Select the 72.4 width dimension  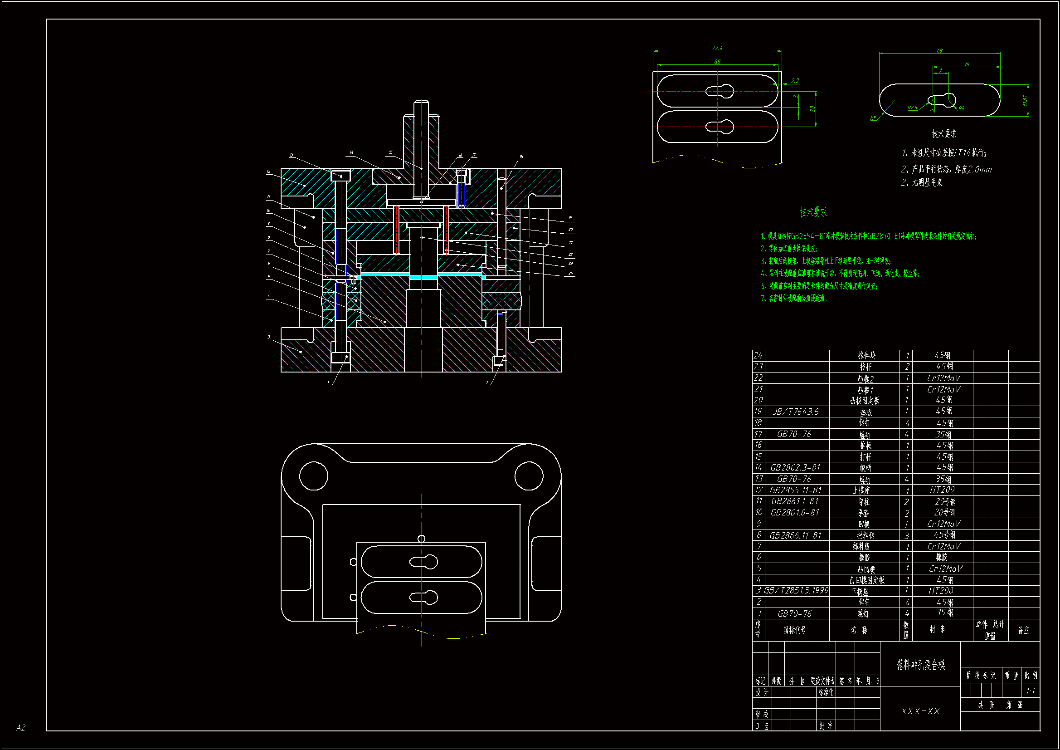(x=717, y=48)
